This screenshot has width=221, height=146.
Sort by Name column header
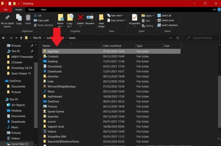72,46
